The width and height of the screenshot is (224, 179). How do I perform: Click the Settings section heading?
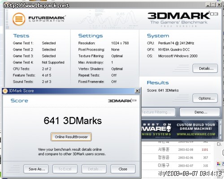(90, 36)
